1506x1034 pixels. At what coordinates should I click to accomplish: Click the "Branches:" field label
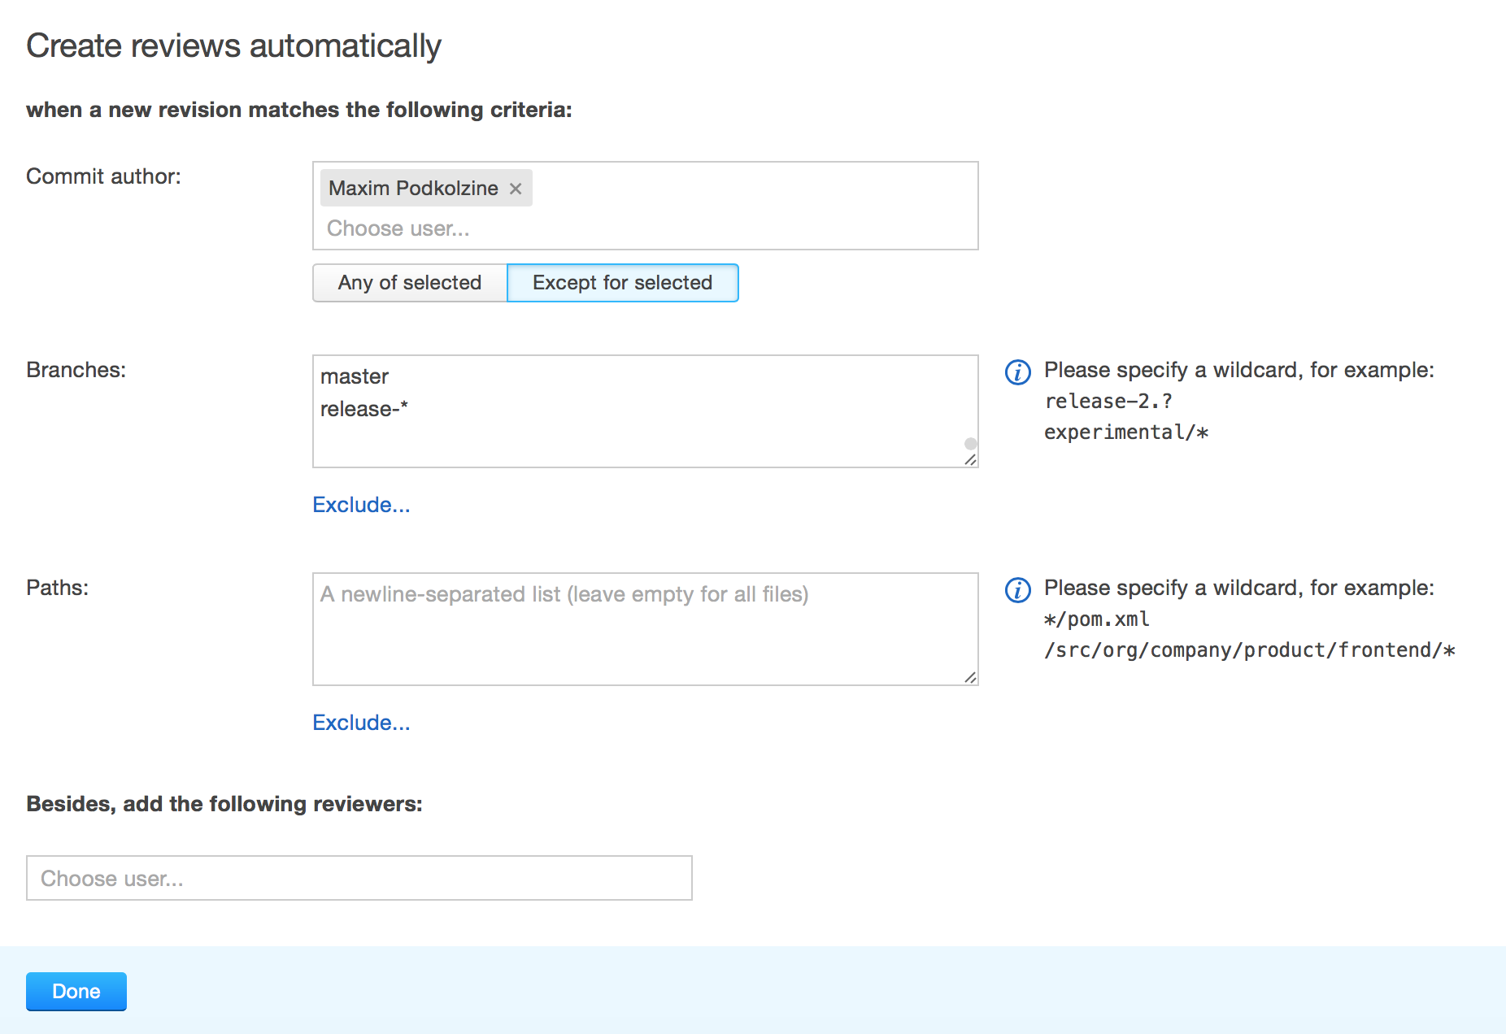pyautogui.click(x=76, y=370)
